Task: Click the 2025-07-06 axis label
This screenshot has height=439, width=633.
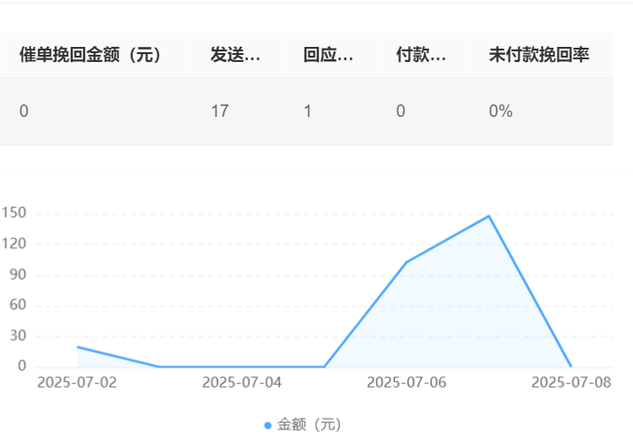Action: tap(406, 382)
